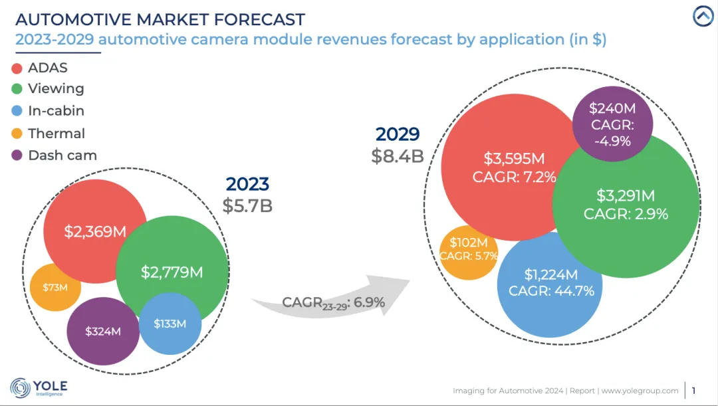Open the www.yolegroup.com link
The width and height of the screenshot is (718, 406).
pos(640,390)
